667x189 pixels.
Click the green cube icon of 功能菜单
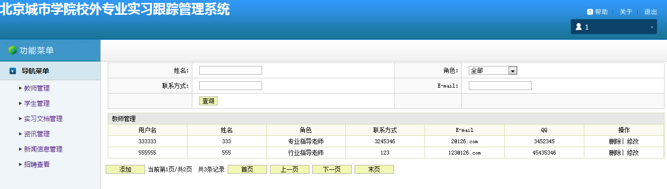click(13, 50)
